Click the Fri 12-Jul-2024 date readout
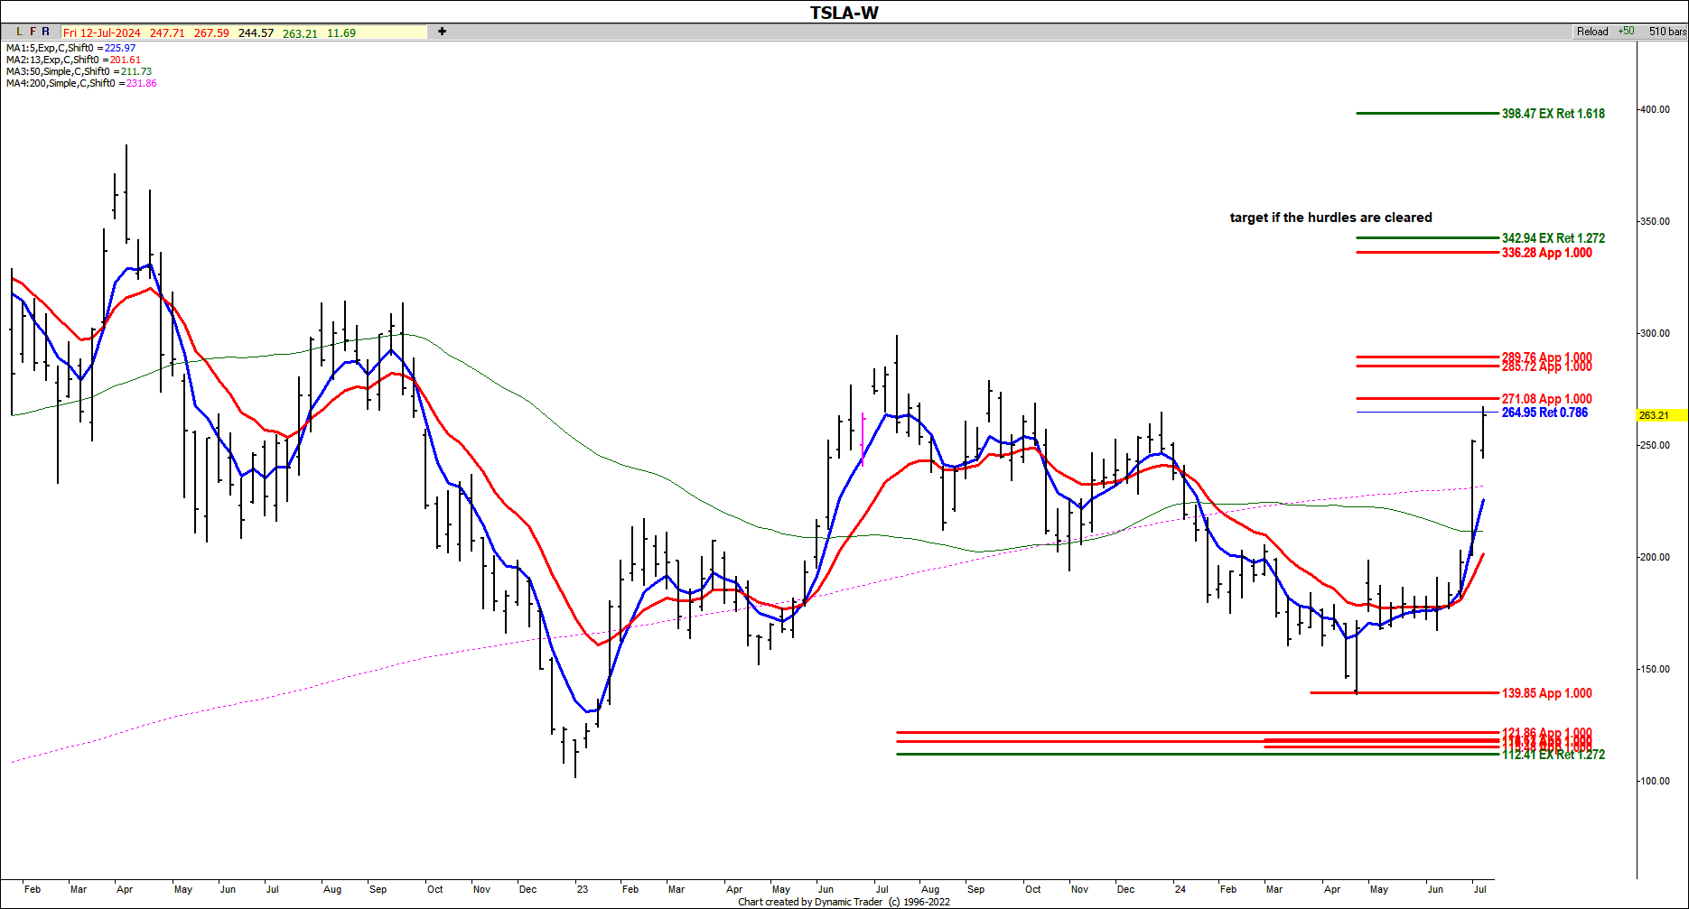 [102, 32]
